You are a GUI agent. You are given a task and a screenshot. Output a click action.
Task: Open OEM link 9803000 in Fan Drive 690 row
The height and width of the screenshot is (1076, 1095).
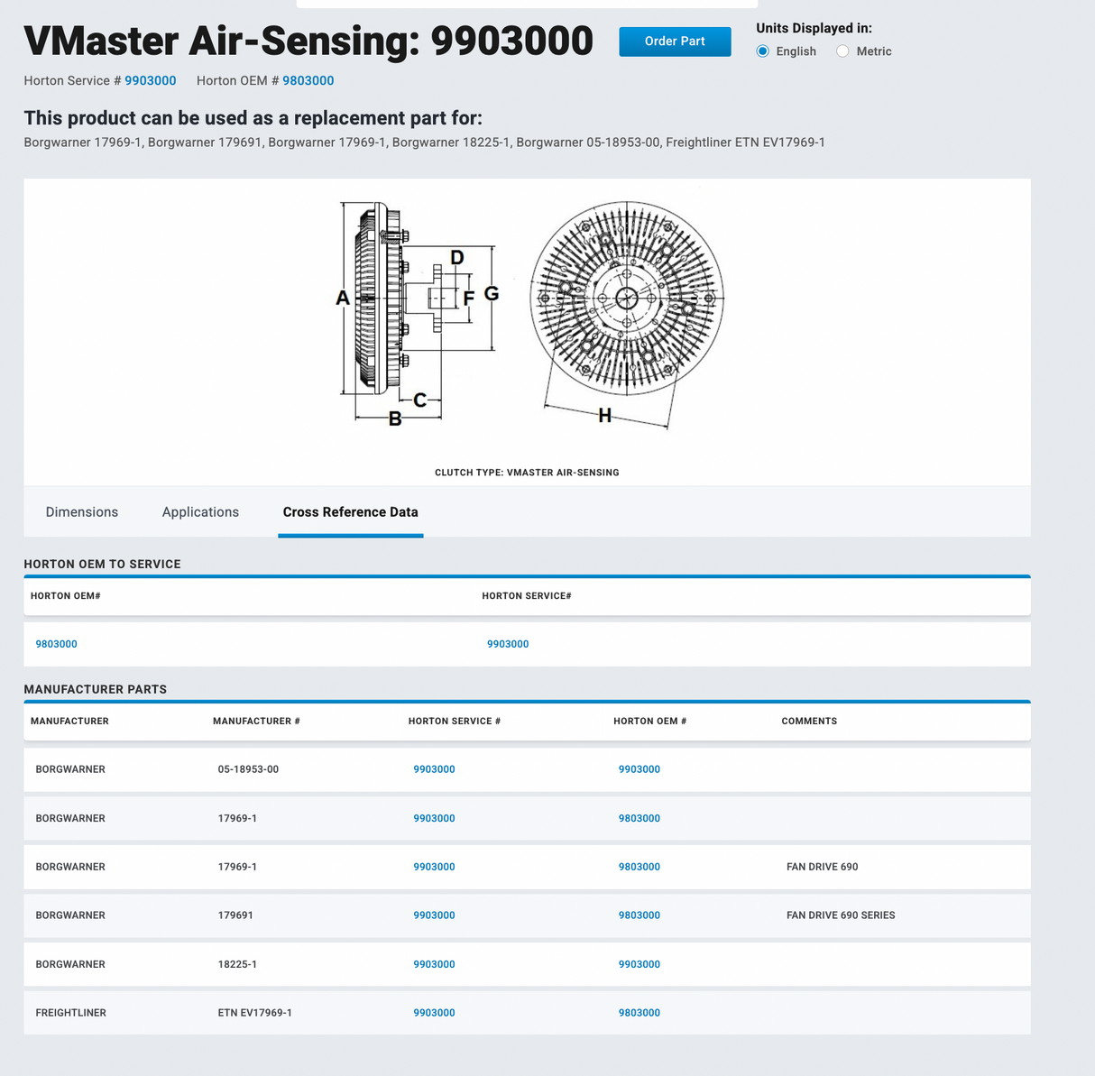click(x=640, y=867)
